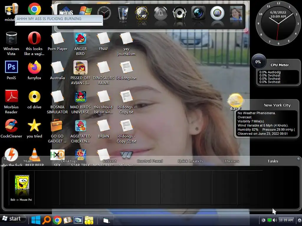302x226 pixels.
Task: Open the loldongs - Copy (2).txt file
Action: pos(126,126)
